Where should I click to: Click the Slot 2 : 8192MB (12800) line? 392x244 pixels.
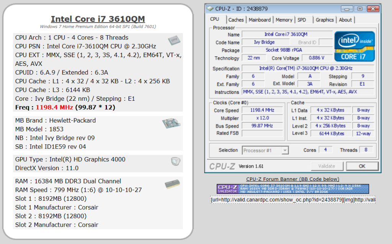point(51,216)
